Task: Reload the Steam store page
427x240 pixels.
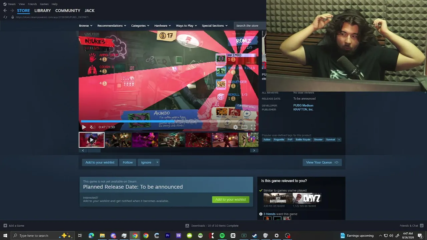Action: click(x=5, y=17)
